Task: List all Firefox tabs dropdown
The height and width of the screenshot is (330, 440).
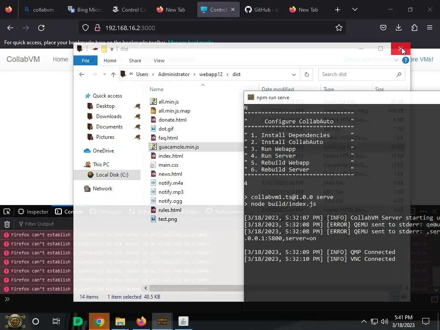Action: click(354, 9)
